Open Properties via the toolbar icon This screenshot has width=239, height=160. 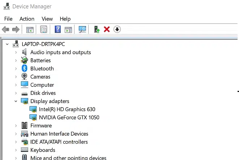click(x=44, y=29)
